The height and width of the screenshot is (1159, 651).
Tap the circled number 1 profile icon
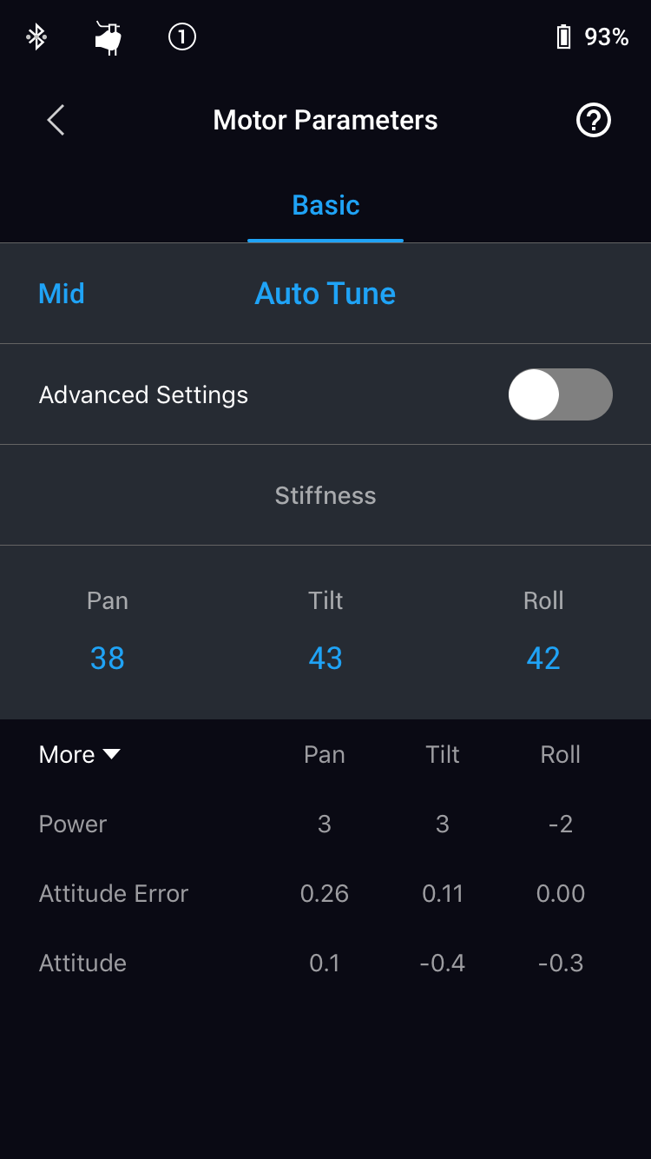coord(181,36)
